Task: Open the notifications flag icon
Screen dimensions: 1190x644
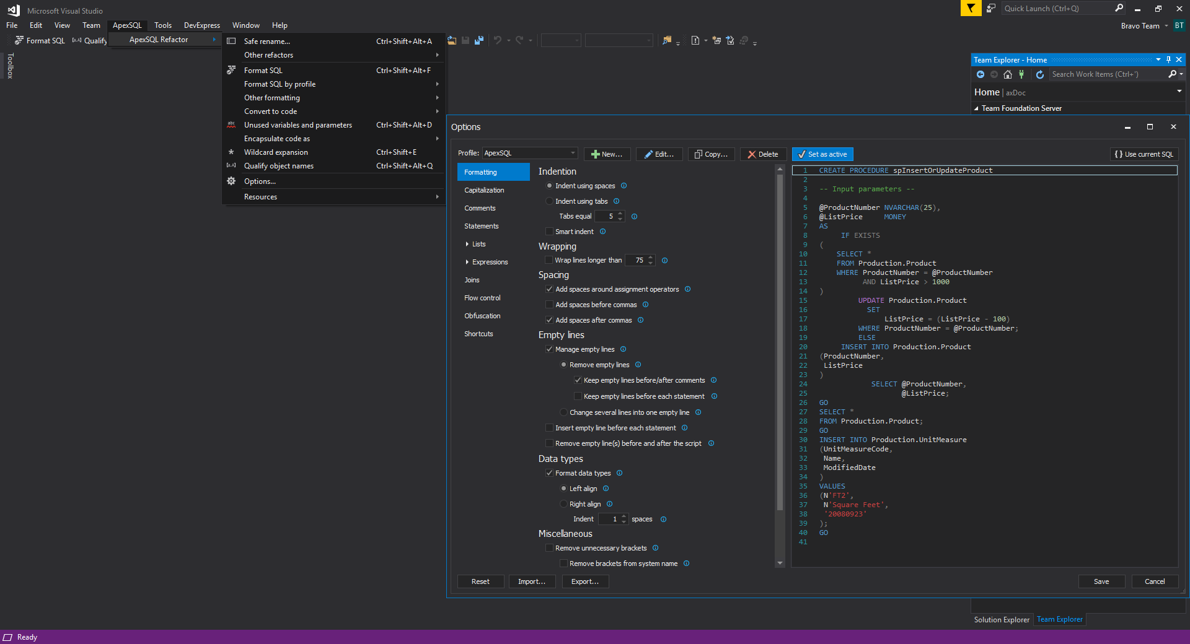Action: point(971,8)
